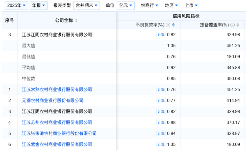Select median 拨备覆盖率 value 350.08
This screenshot has height=150, width=246.
233,79
